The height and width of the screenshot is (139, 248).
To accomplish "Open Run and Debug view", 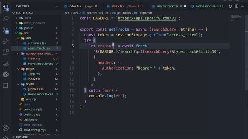I will (x=5, y=41).
